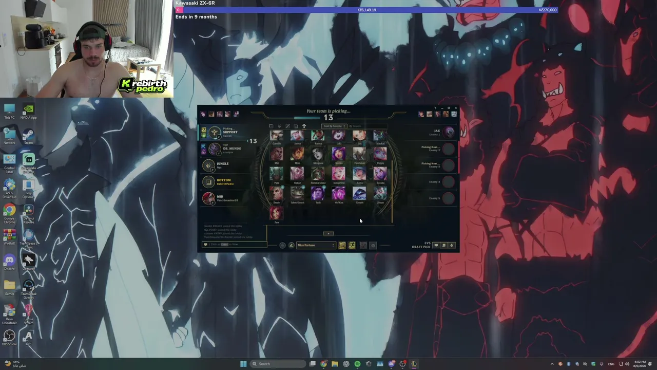Image resolution: width=657 pixels, height=370 pixels.
Task: Change the right summoner spell slot
Action: pyautogui.click(x=352, y=245)
